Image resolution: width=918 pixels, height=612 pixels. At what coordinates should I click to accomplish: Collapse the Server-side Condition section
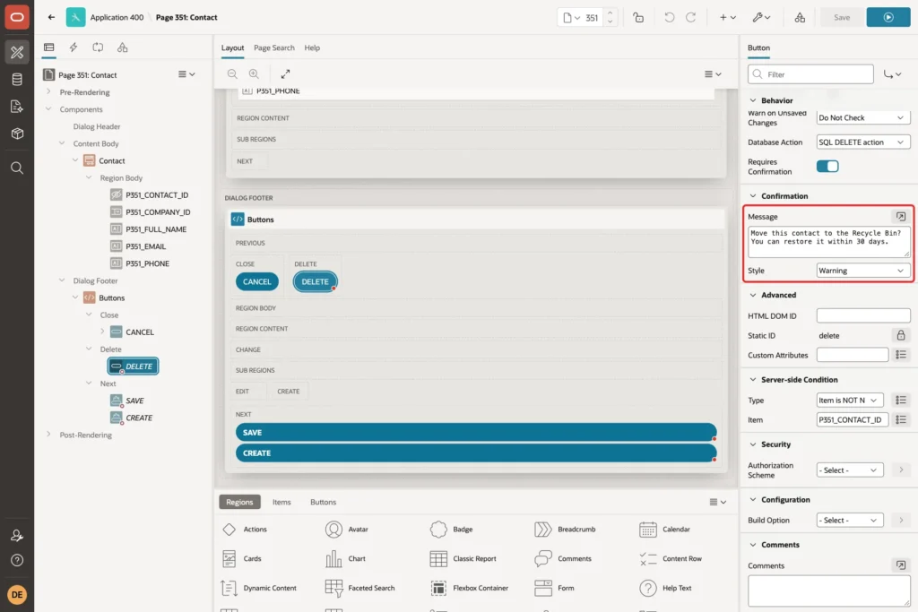(x=753, y=379)
